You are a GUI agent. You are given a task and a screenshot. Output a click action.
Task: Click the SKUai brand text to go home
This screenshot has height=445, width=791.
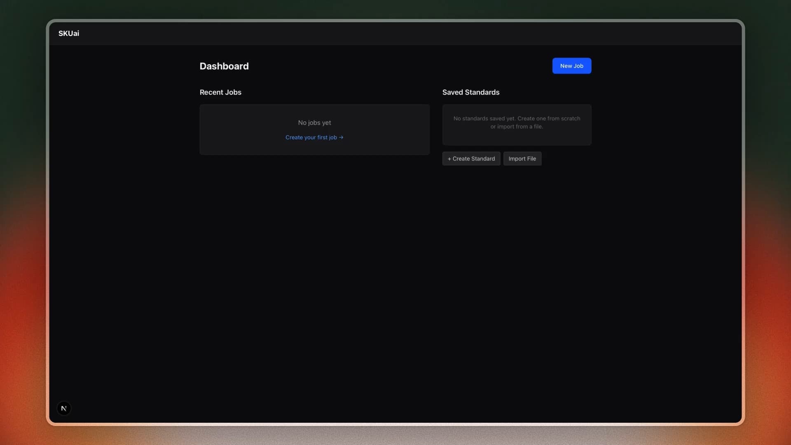point(68,33)
